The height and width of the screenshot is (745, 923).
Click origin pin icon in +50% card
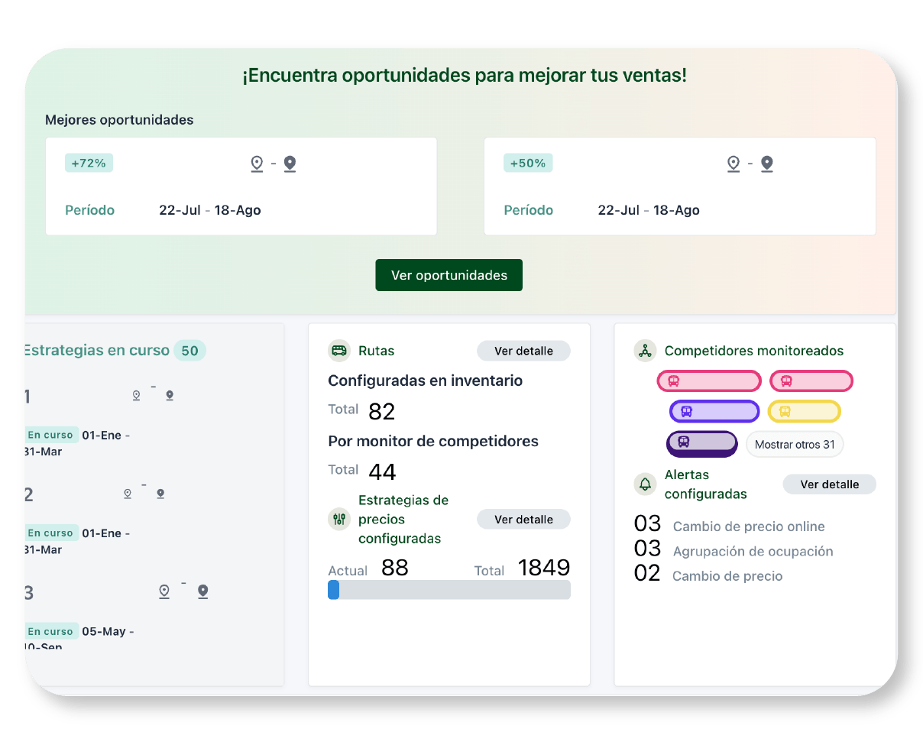(x=734, y=164)
